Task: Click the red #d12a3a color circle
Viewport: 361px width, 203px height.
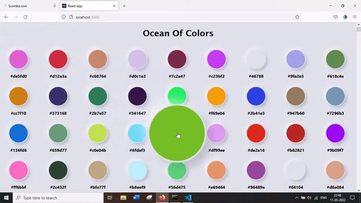Action: [58, 59]
